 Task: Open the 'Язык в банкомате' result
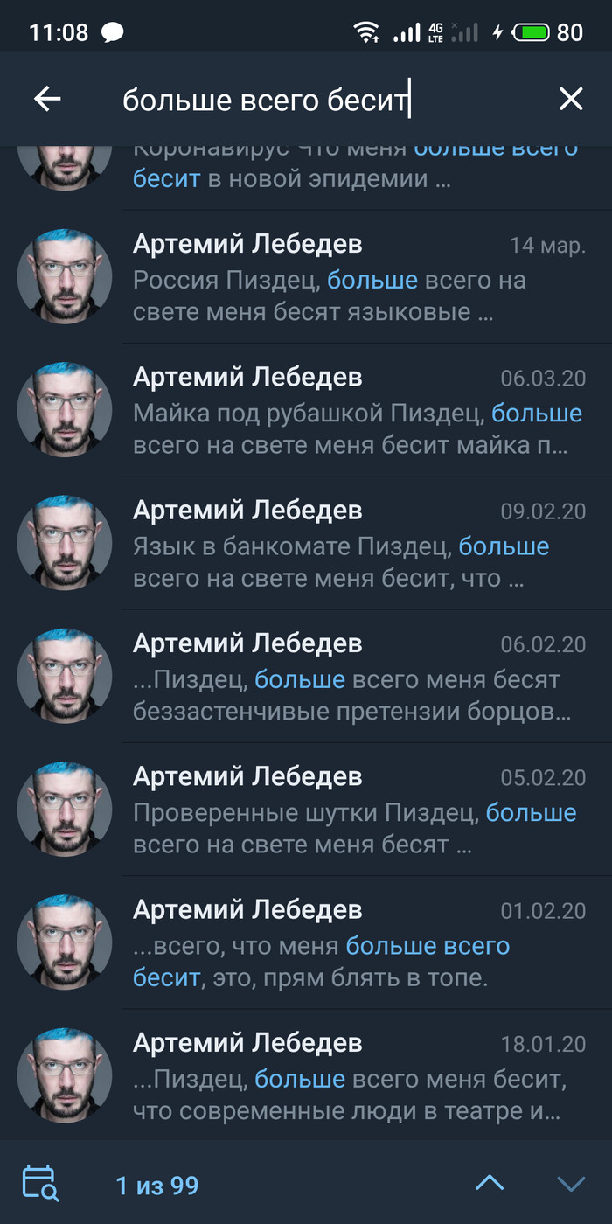(x=306, y=543)
